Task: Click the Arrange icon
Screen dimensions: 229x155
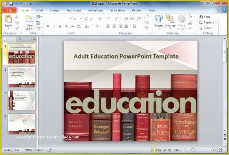Action: (x=170, y=19)
